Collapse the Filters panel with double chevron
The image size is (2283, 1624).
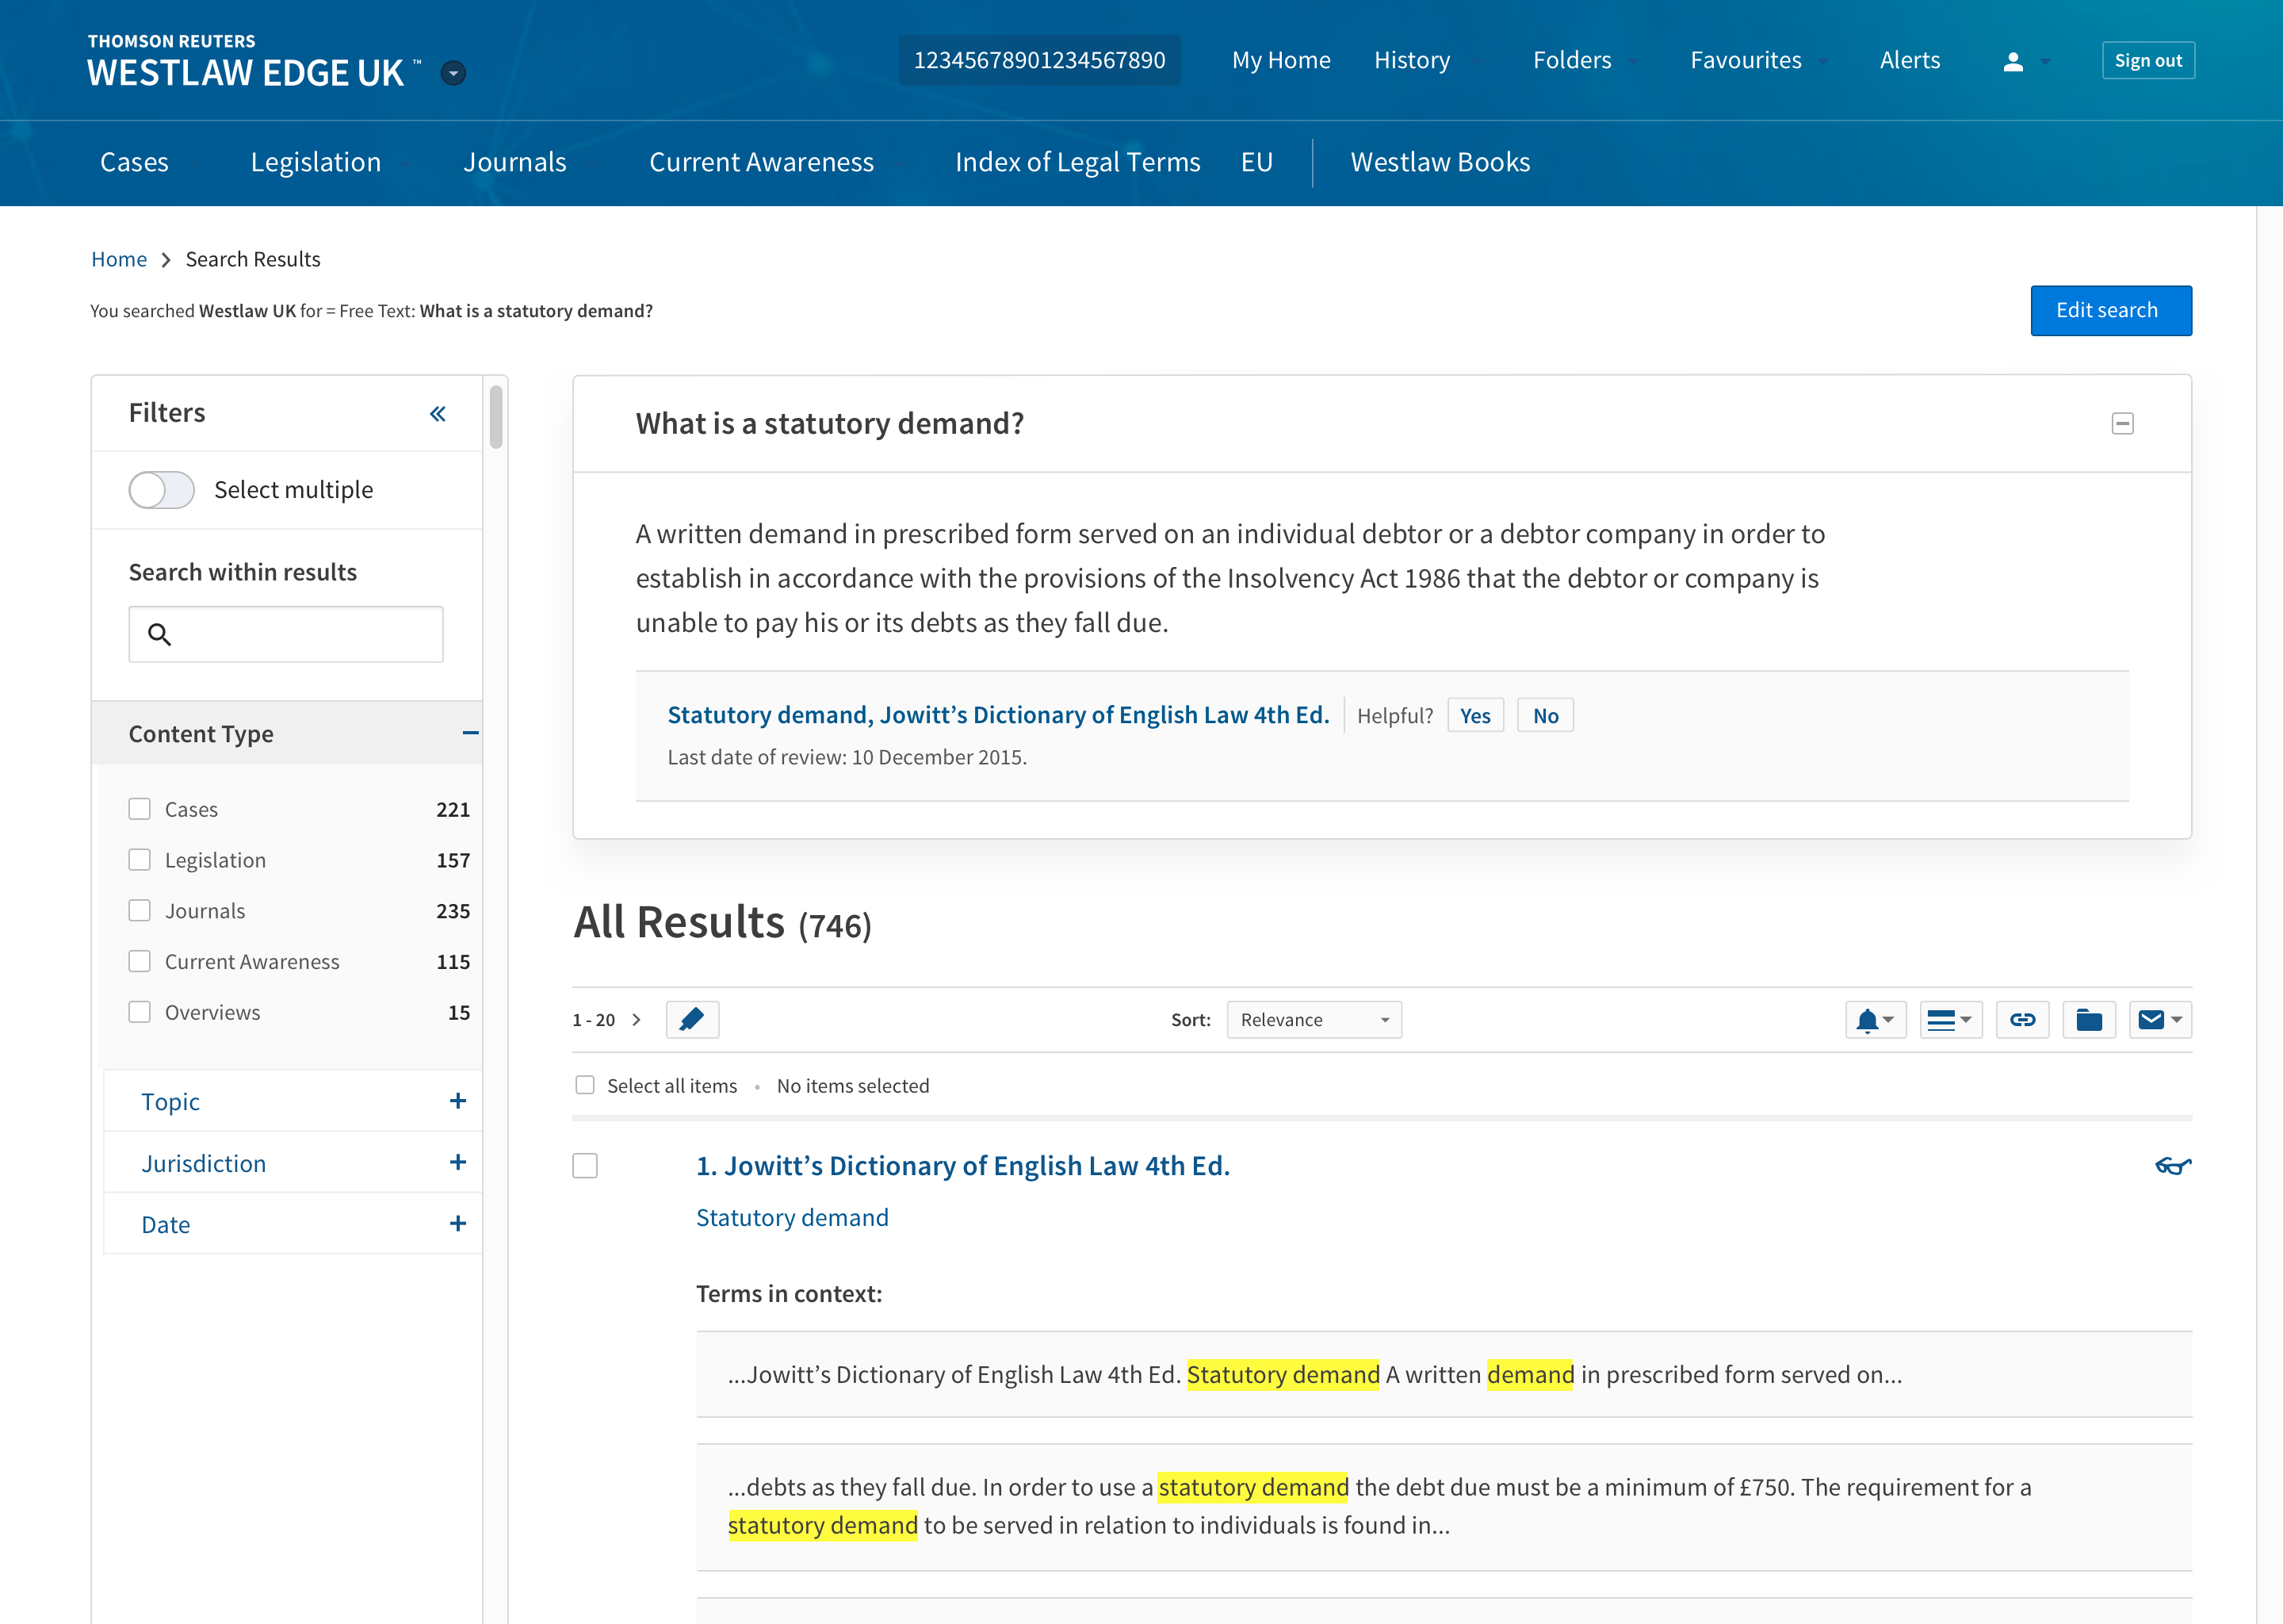point(438,413)
